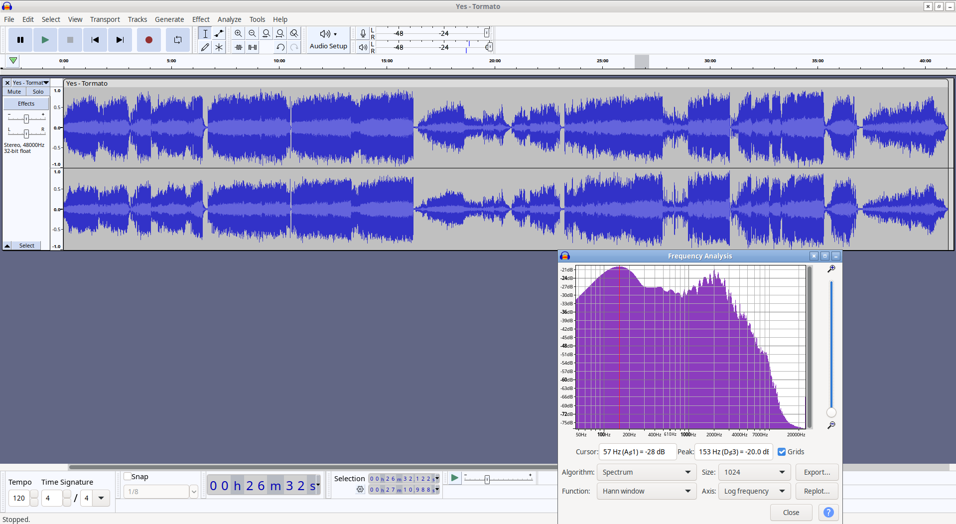The image size is (956, 524).
Task: Click the Undo icon
Action: (x=280, y=47)
